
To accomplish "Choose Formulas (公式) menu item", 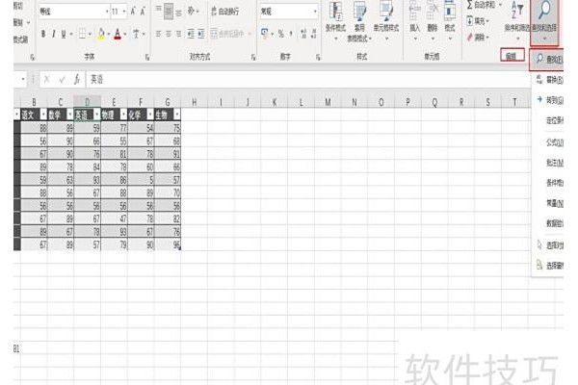I will [554, 142].
